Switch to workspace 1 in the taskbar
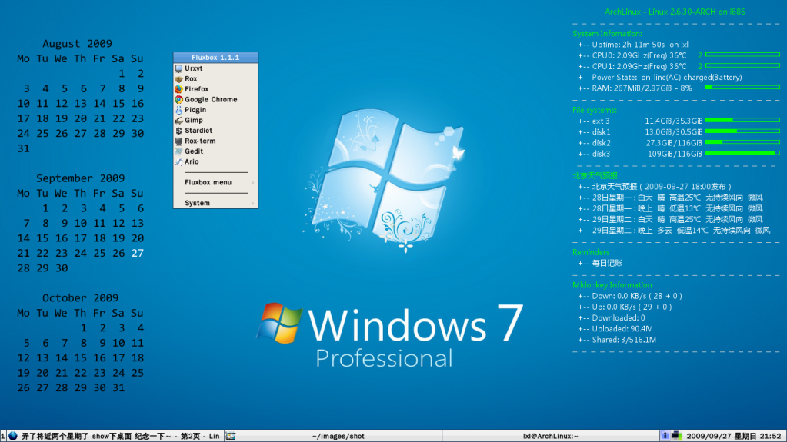This screenshot has width=787, height=442. pyautogui.click(x=3, y=436)
